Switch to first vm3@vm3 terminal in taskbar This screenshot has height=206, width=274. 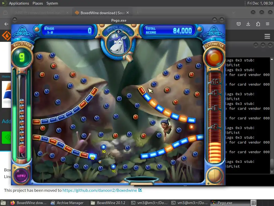click(x=150, y=203)
